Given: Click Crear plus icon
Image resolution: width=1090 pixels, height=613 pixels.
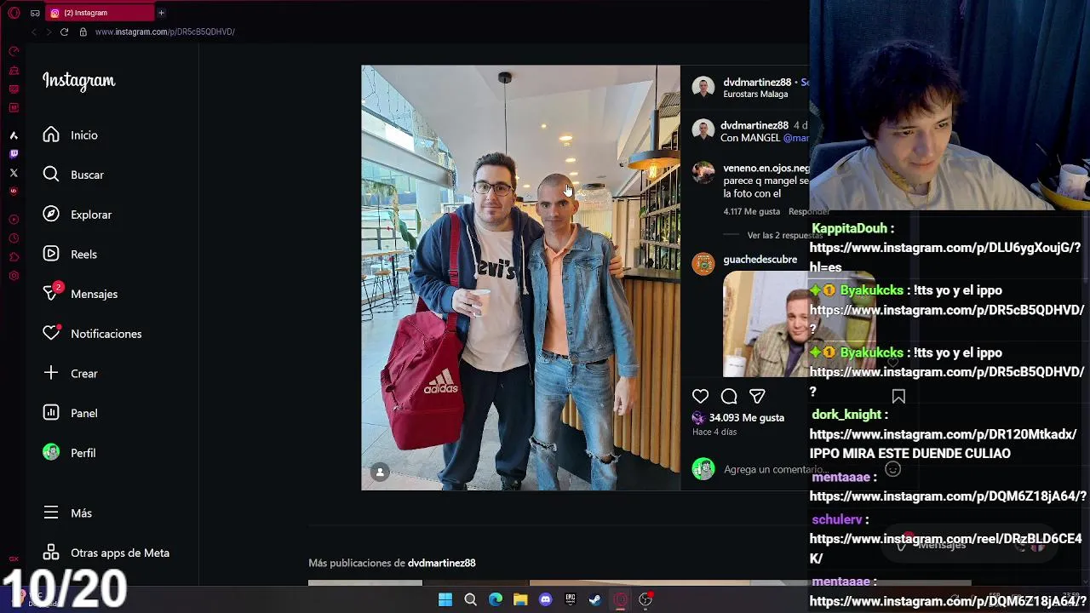Looking at the screenshot, I should coord(51,373).
